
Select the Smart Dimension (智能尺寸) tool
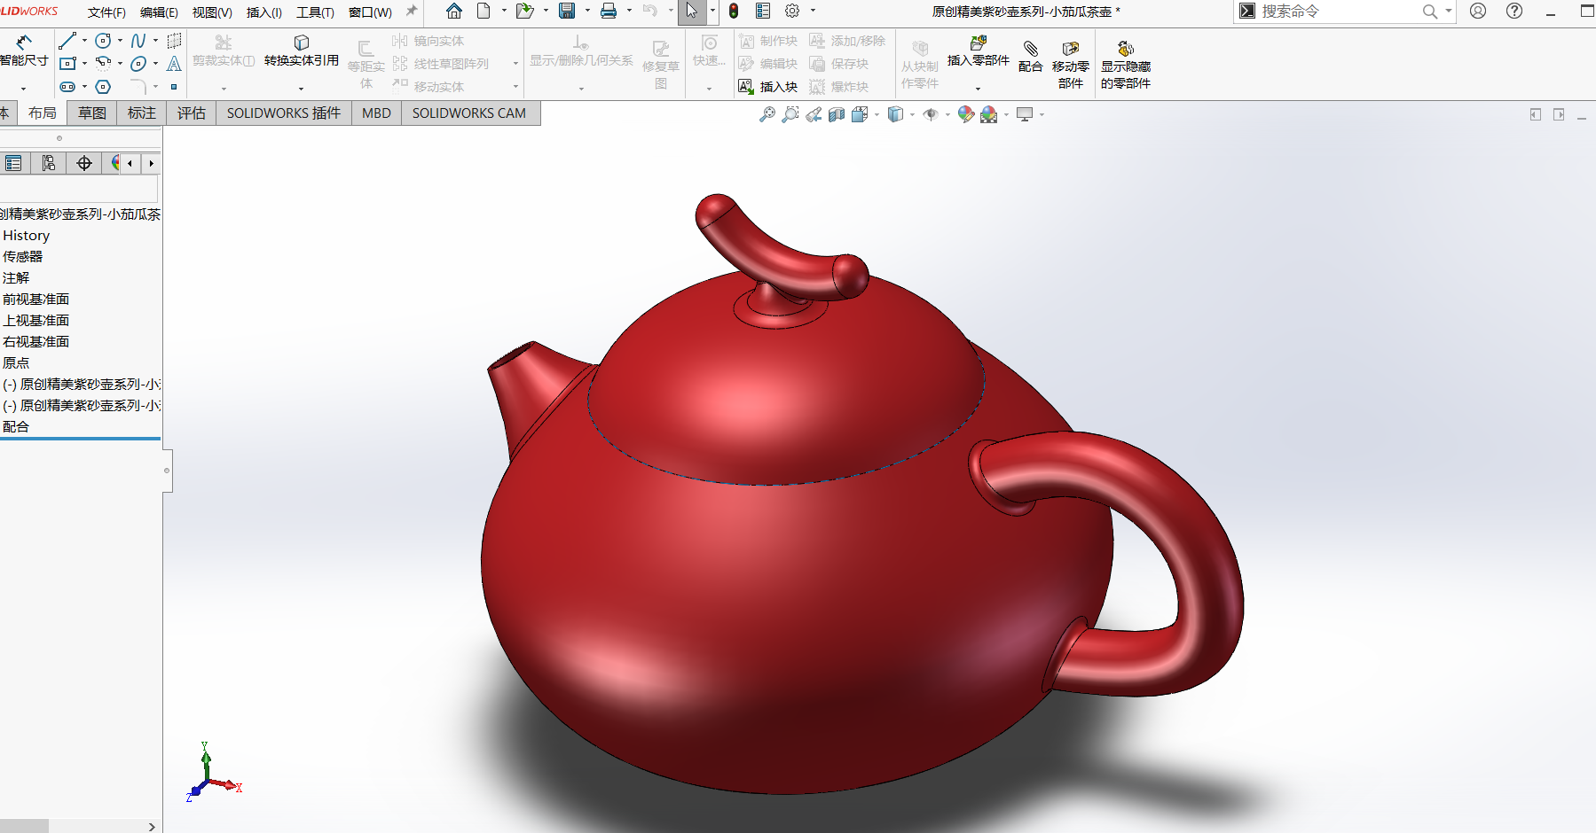23,50
